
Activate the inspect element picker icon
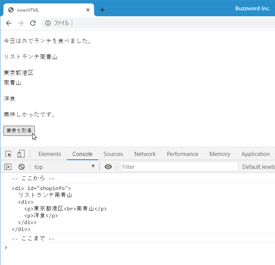(8, 154)
